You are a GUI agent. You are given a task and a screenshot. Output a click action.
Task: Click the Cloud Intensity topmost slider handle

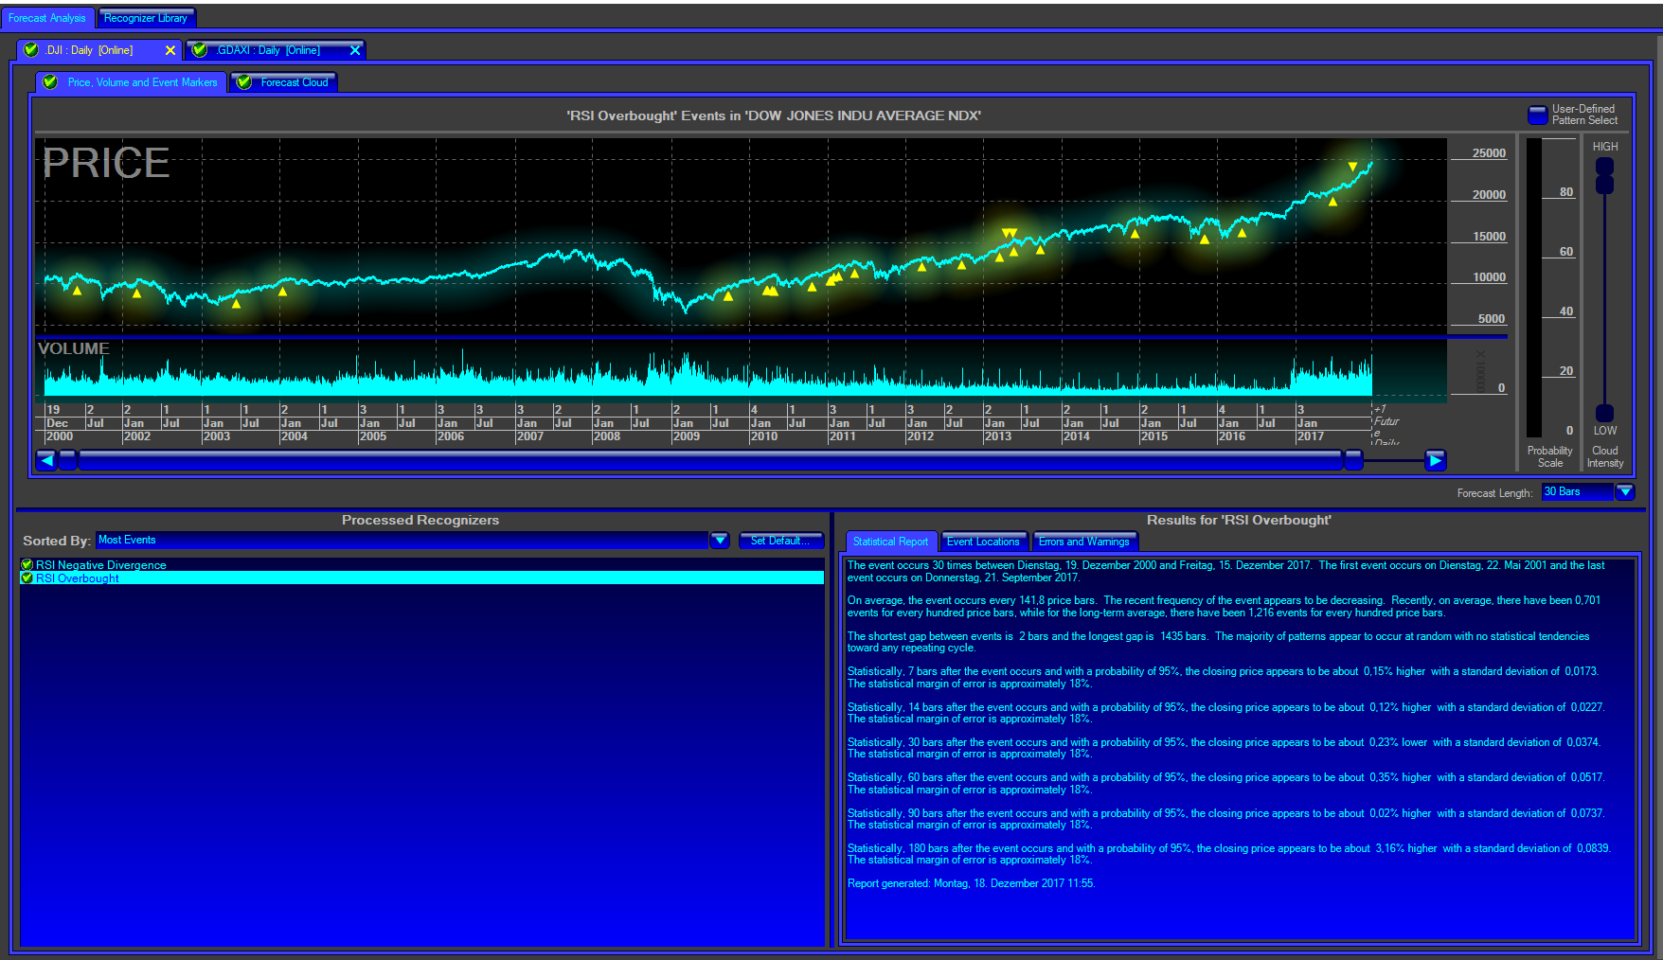(x=1604, y=167)
